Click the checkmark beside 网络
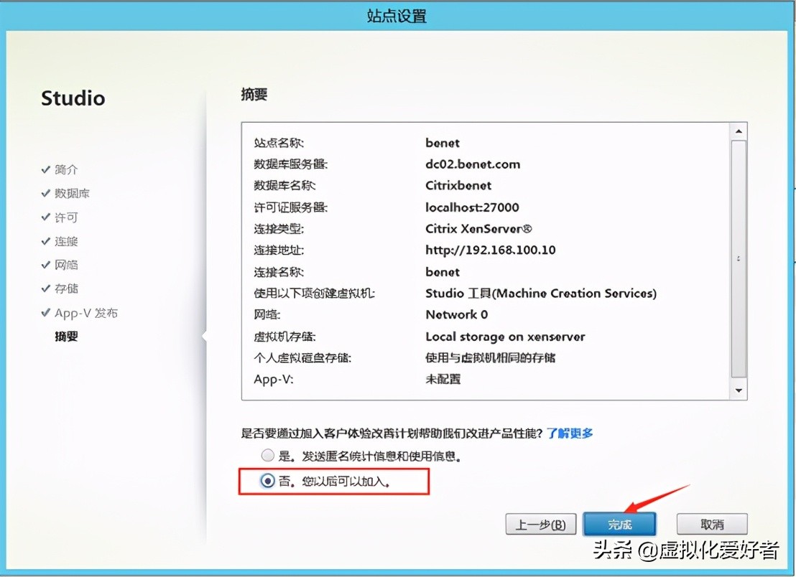The height and width of the screenshot is (577, 796). pos(46,265)
